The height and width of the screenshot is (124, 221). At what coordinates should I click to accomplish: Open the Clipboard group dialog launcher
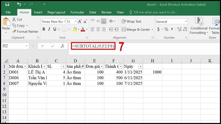[38, 37]
